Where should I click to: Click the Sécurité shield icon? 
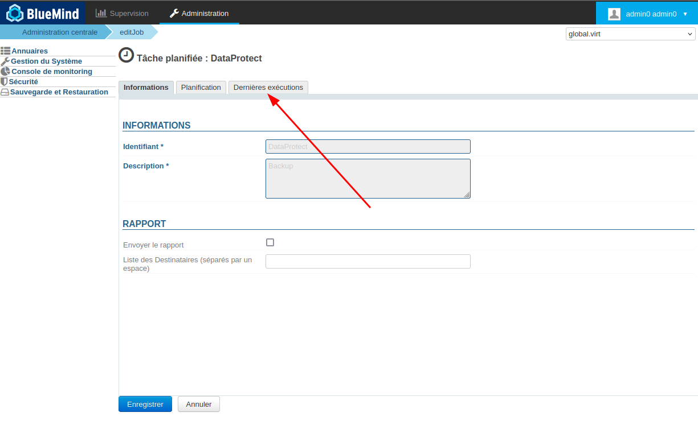coord(4,82)
